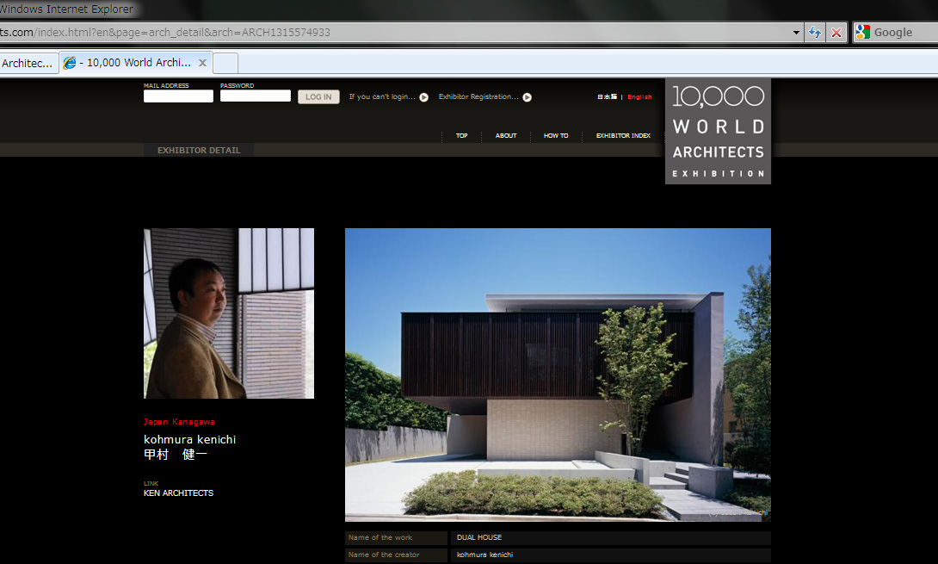Close the 10,000 World Archi... tab

(x=202, y=63)
